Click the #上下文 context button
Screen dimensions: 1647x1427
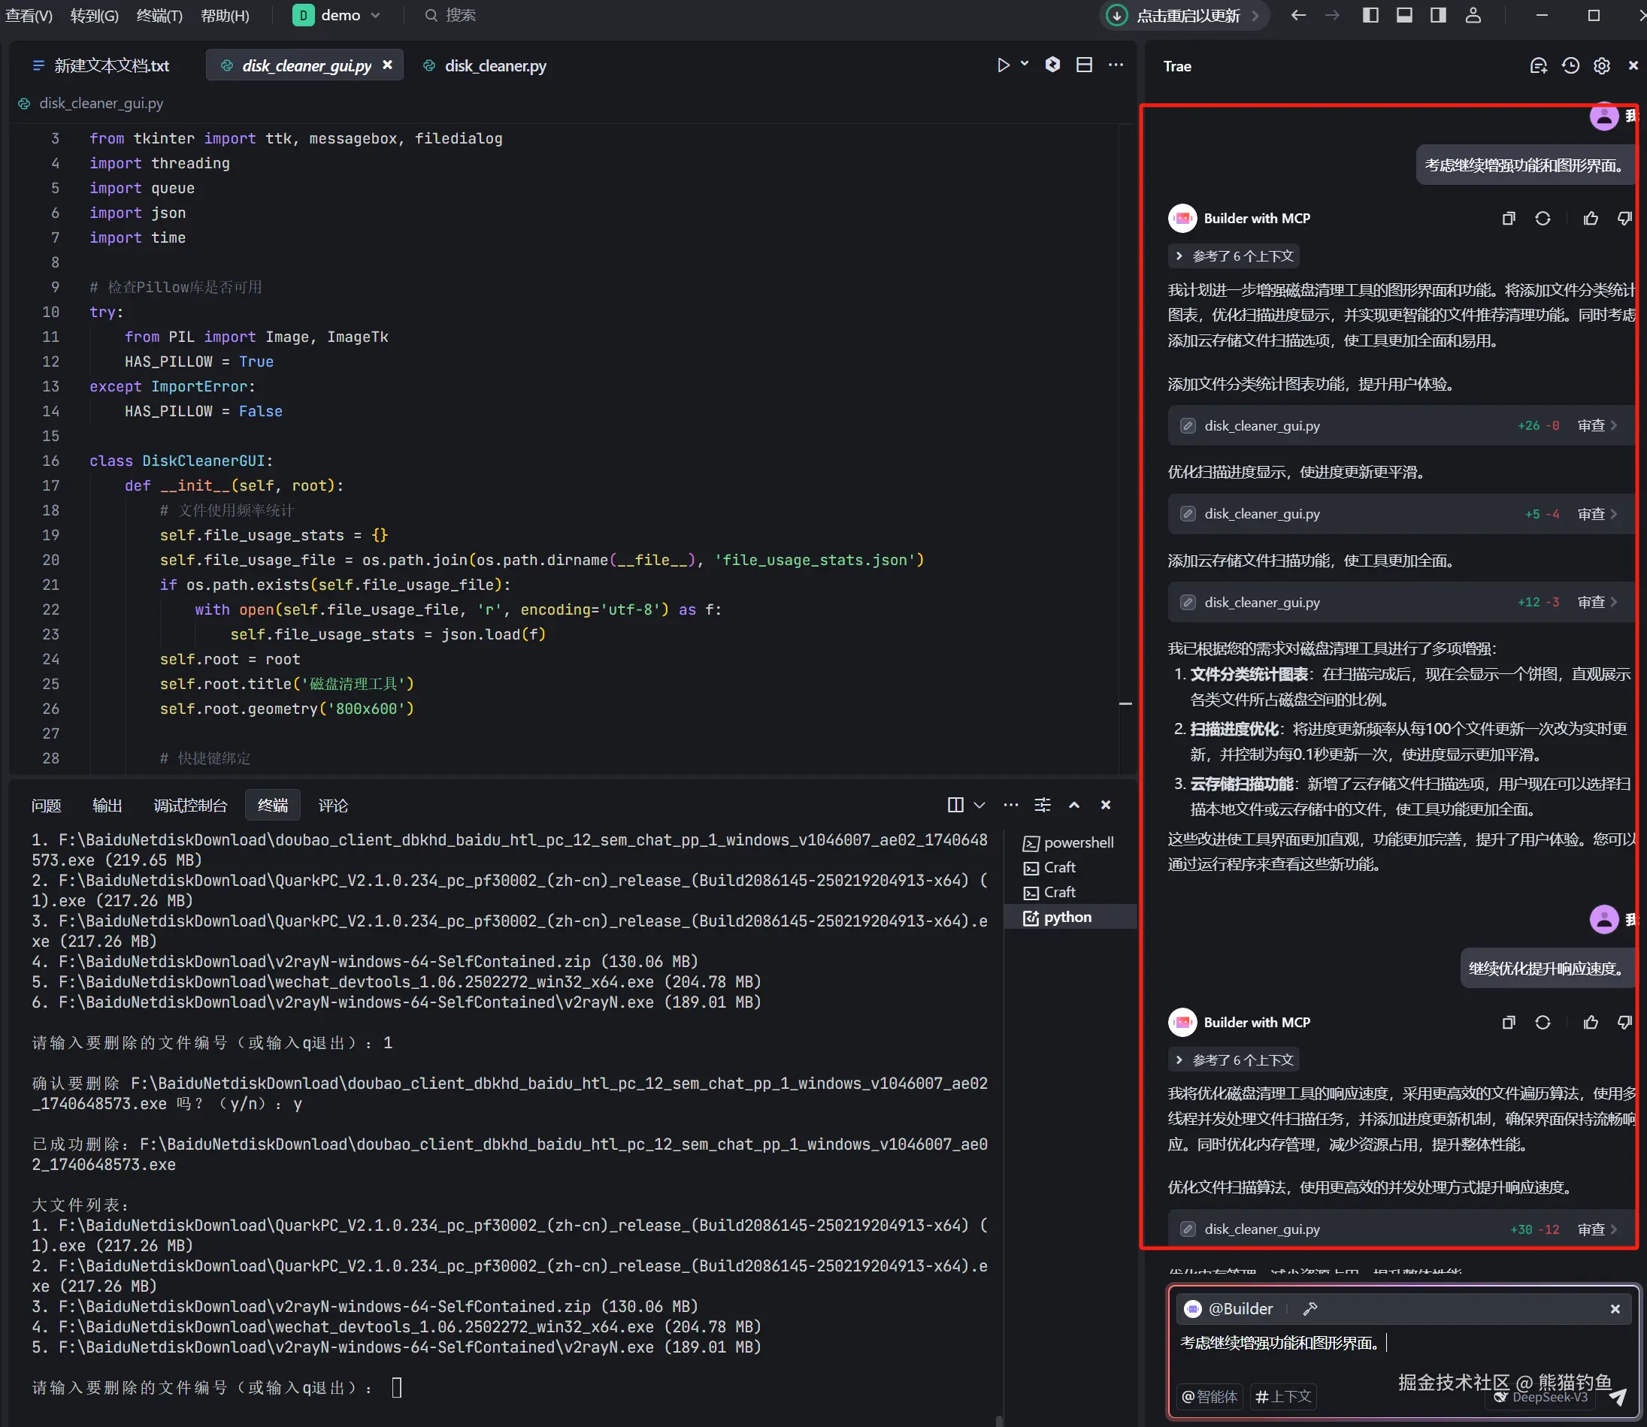pyautogui.click(x=1282, y=1396)
